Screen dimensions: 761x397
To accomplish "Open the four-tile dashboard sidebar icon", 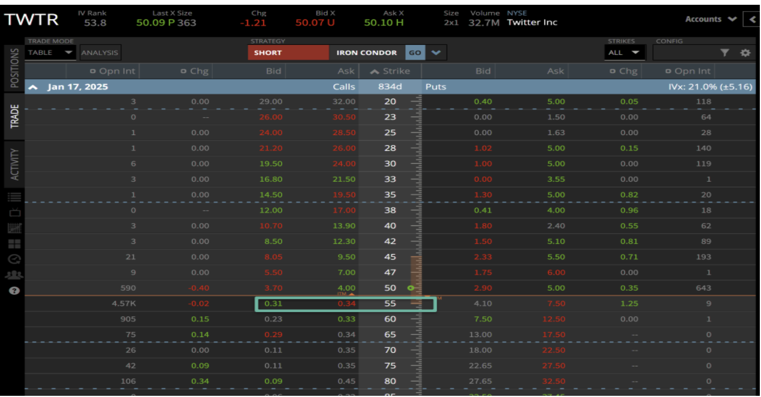I will 14,244.
